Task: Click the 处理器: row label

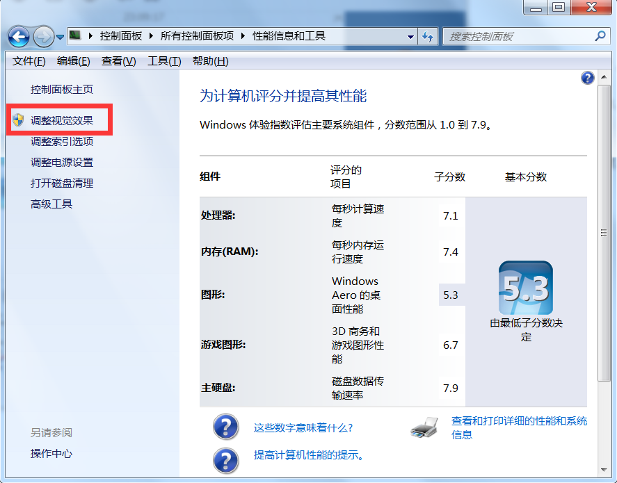Action: point(218,215)
